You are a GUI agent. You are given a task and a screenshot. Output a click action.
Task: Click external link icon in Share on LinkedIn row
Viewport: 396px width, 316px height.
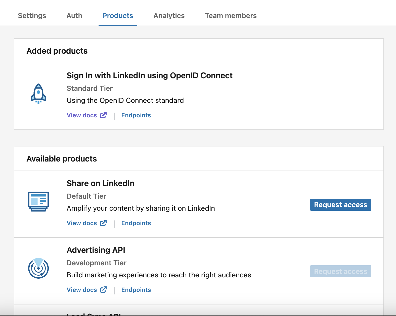pyautogui.click(x=103, y=223)
